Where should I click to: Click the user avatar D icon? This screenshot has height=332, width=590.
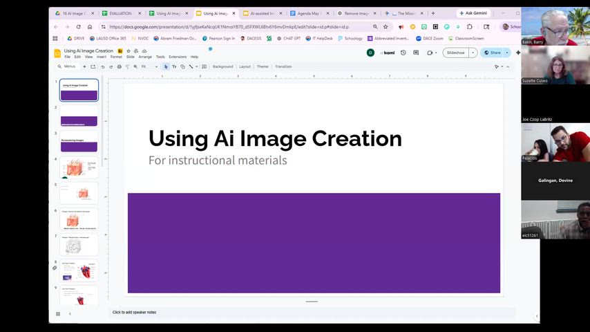tap(370, 53)
